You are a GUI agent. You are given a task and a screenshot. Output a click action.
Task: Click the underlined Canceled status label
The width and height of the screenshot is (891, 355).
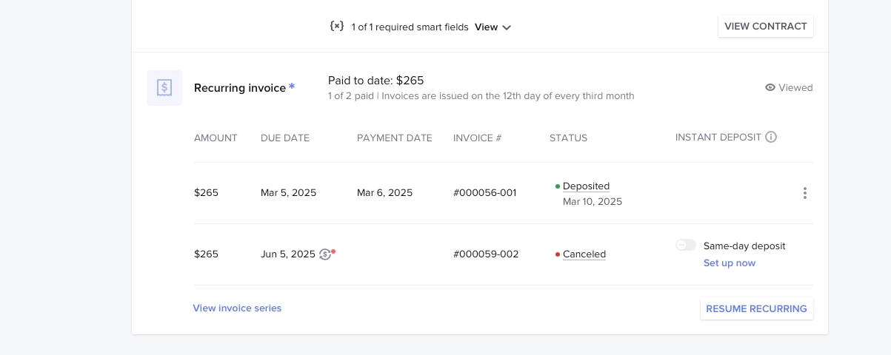pyautogui.click(x=584, y=254)
